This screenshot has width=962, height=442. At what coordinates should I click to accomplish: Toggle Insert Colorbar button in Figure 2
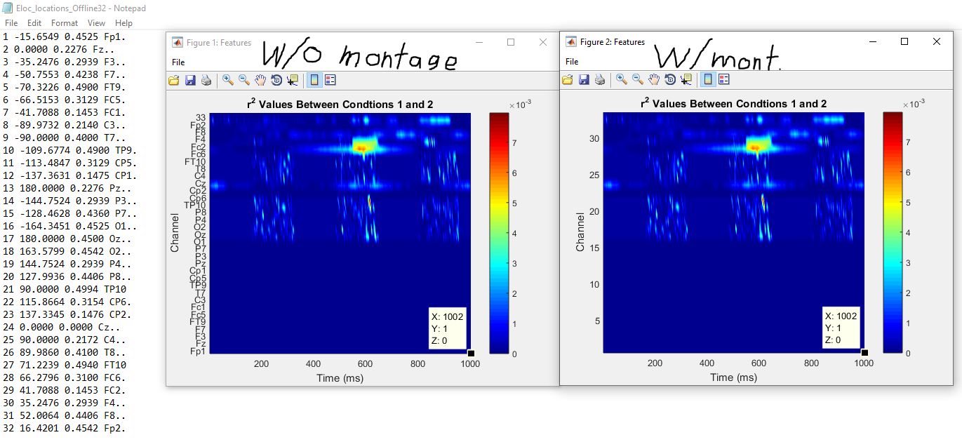tap(707, 80)
